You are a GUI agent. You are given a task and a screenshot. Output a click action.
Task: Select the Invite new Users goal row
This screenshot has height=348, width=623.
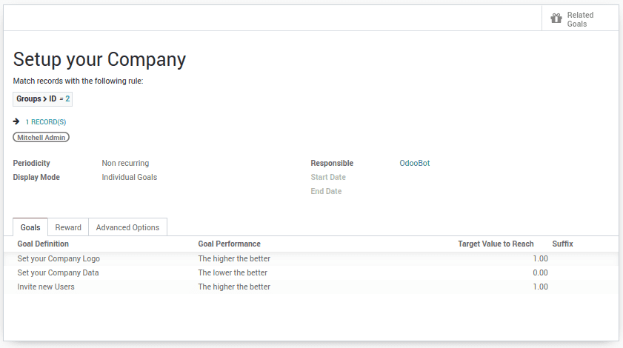[x=46, y=287]
